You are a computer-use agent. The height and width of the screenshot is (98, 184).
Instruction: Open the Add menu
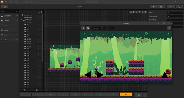pos(15,2)
